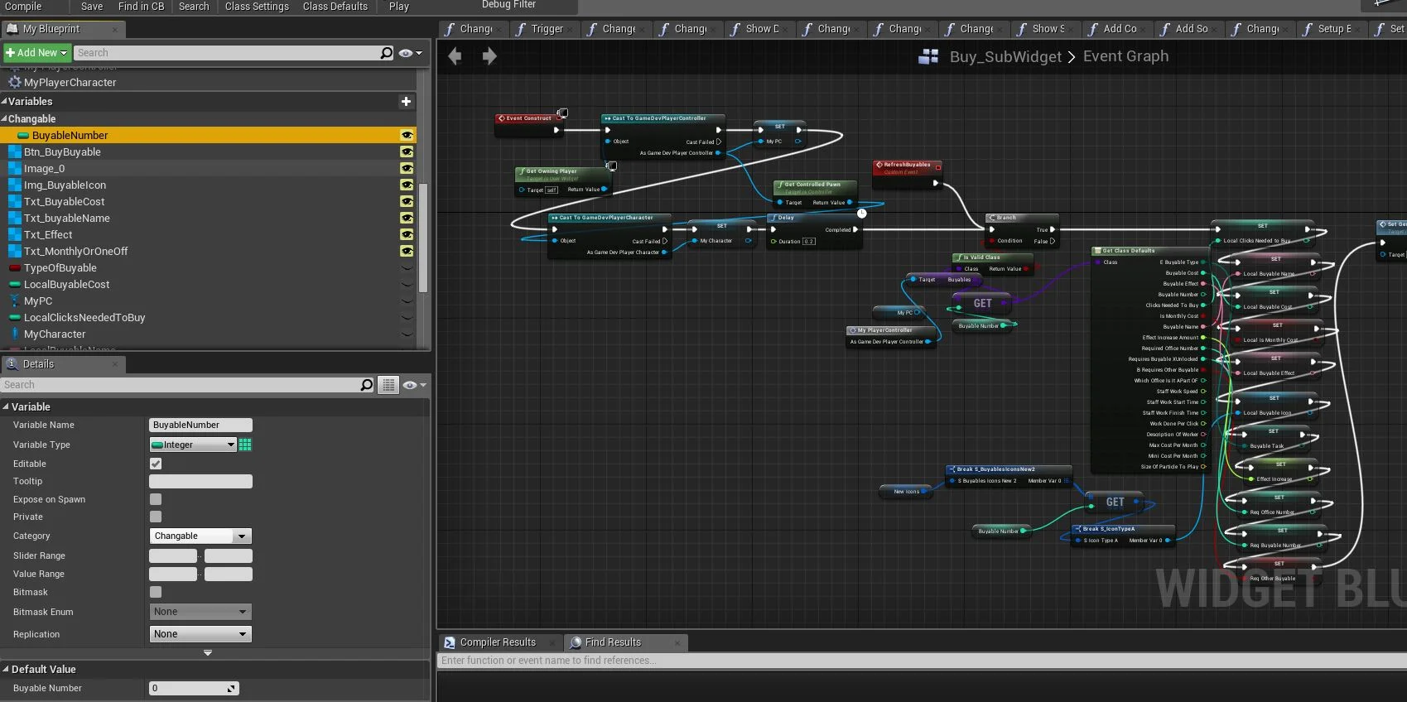The width and height of the screenshot is (1407, 702).
Task: Enable the Private checkbox
Action: pyautogui.click(x=156, y=517)
